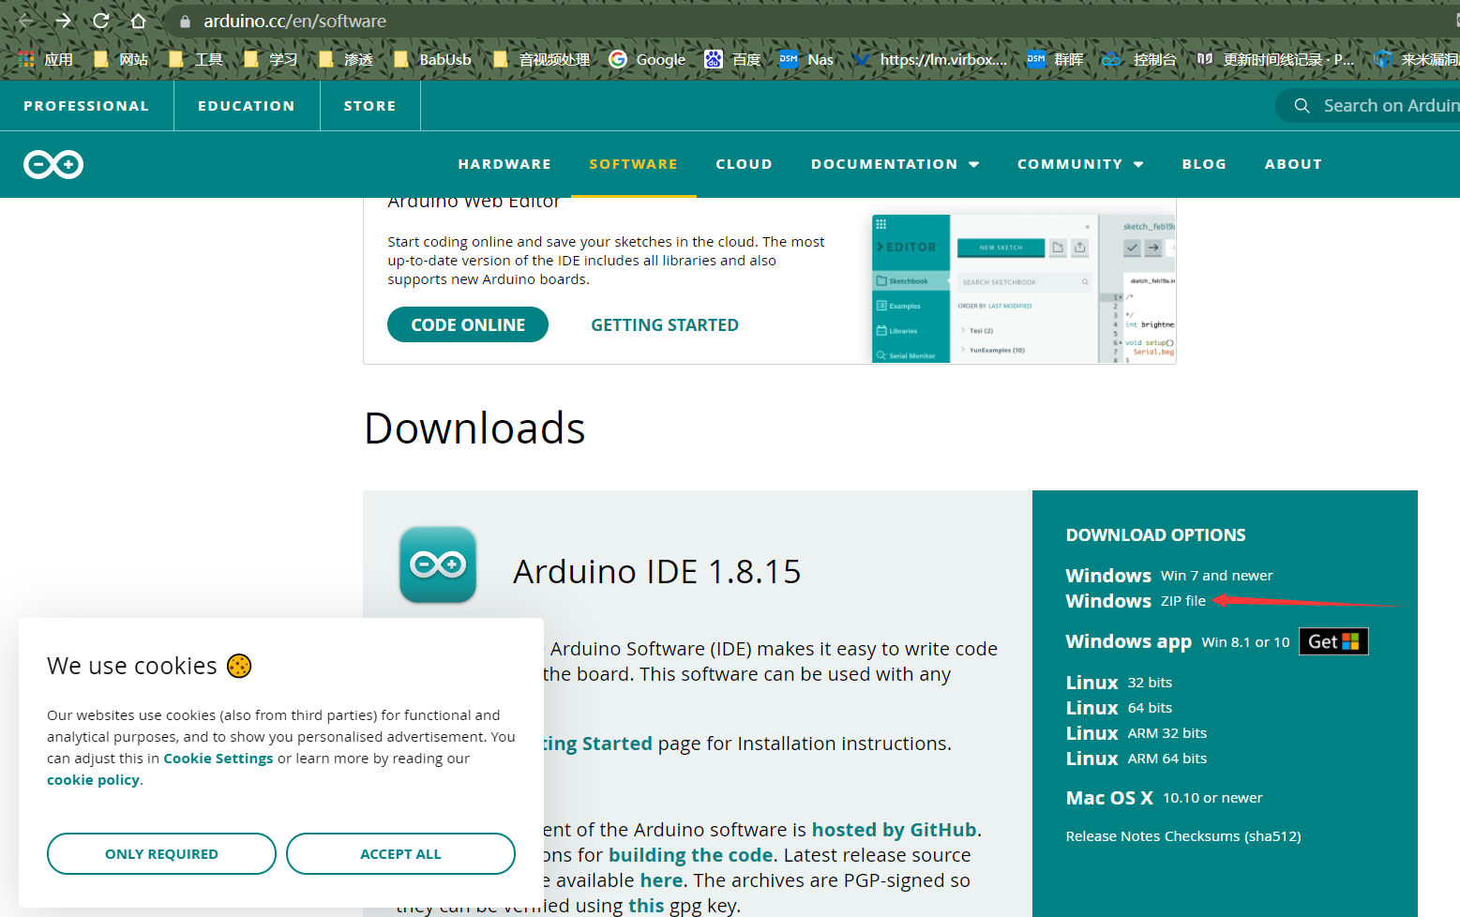Image resolution: width=1460 pixels, height=917 pixels.
Task: Open the 渗透 bookmark folder
Action: 346,59
